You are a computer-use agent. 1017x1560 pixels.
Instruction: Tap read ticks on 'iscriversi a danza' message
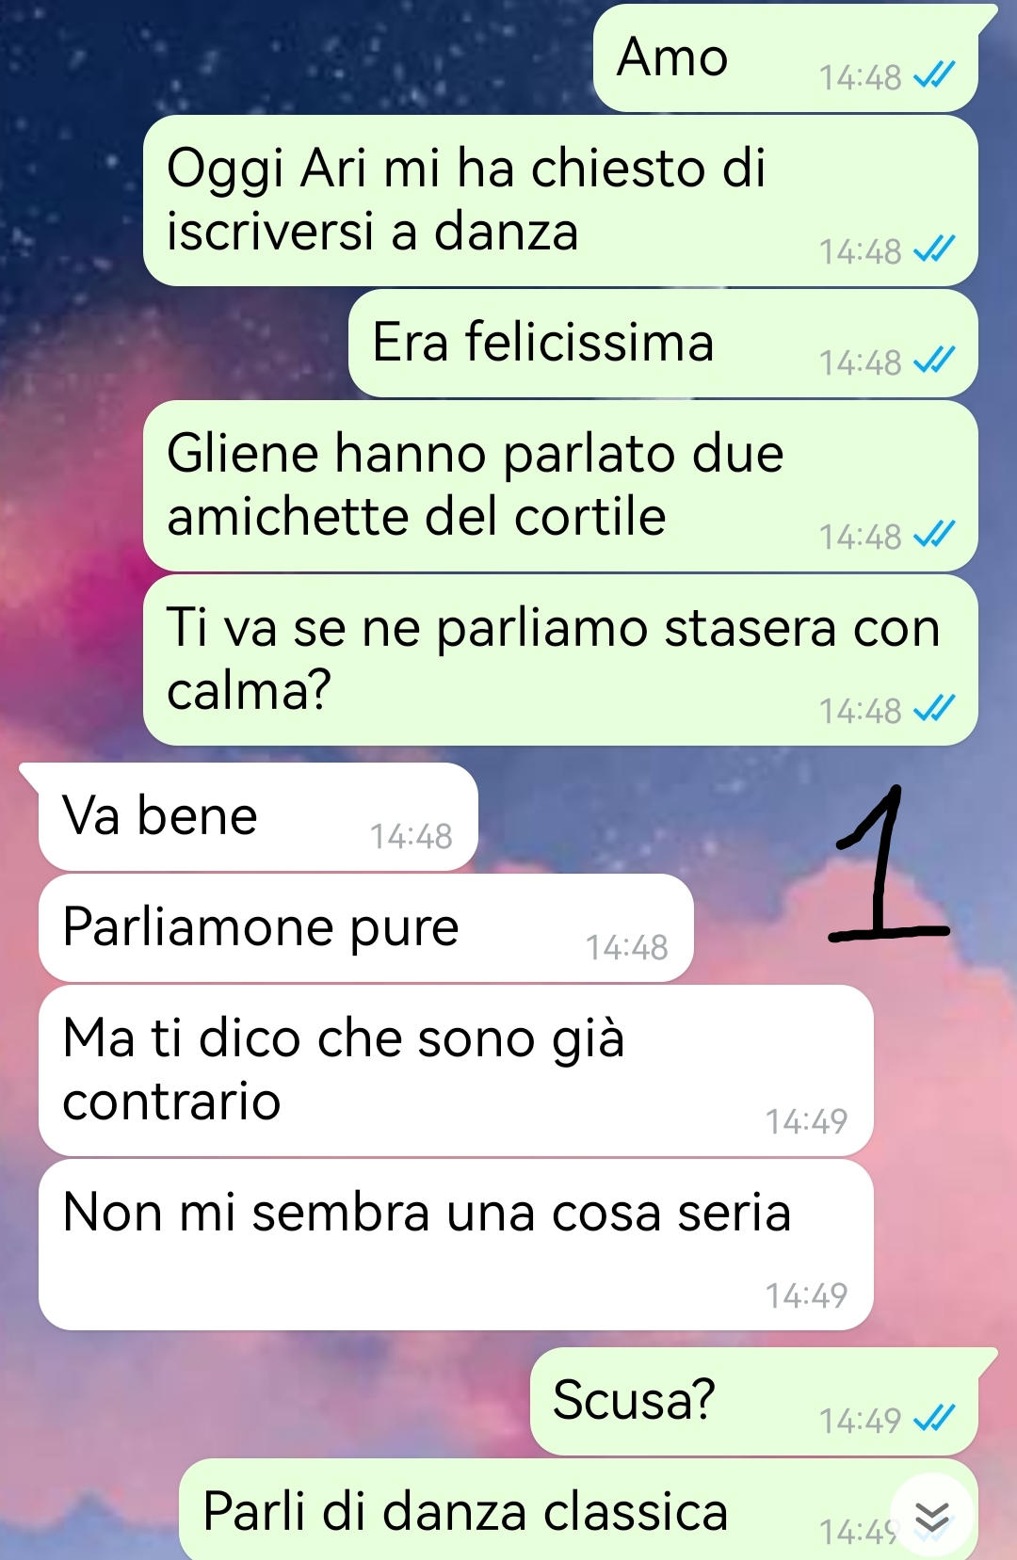tap(934, 249)
